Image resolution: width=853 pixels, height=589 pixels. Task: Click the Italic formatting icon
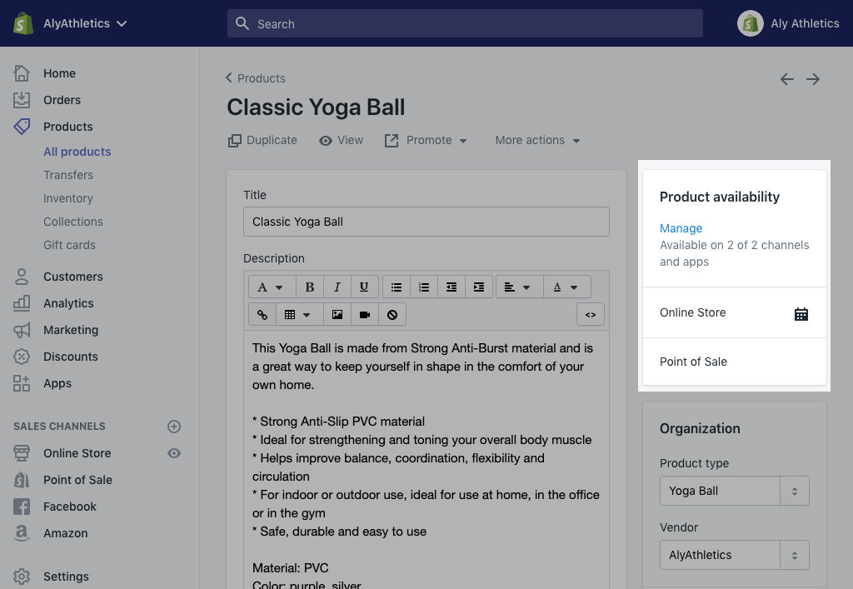[x=337, y=287]
